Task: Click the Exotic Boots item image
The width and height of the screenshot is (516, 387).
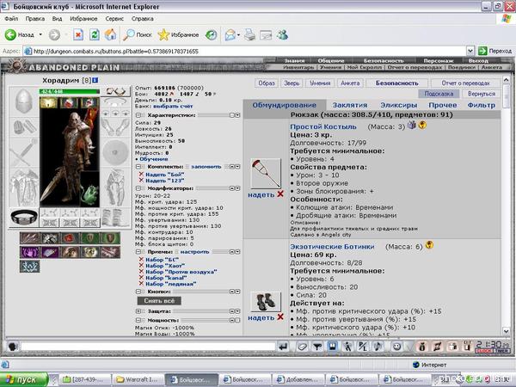Action: [266, 302]
